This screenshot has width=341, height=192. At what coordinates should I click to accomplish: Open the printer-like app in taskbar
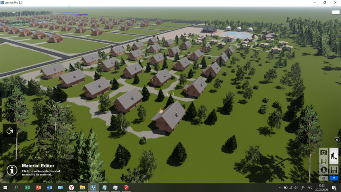click(x=115, y=187)
